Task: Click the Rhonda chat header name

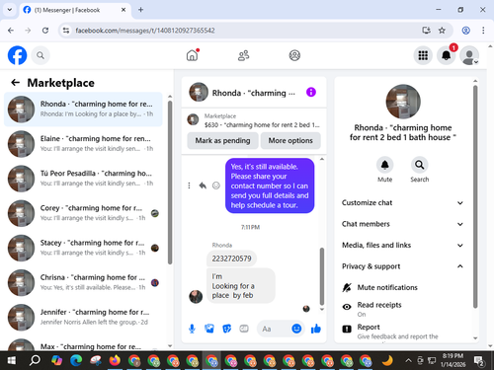Action: [x=254, y=93]
